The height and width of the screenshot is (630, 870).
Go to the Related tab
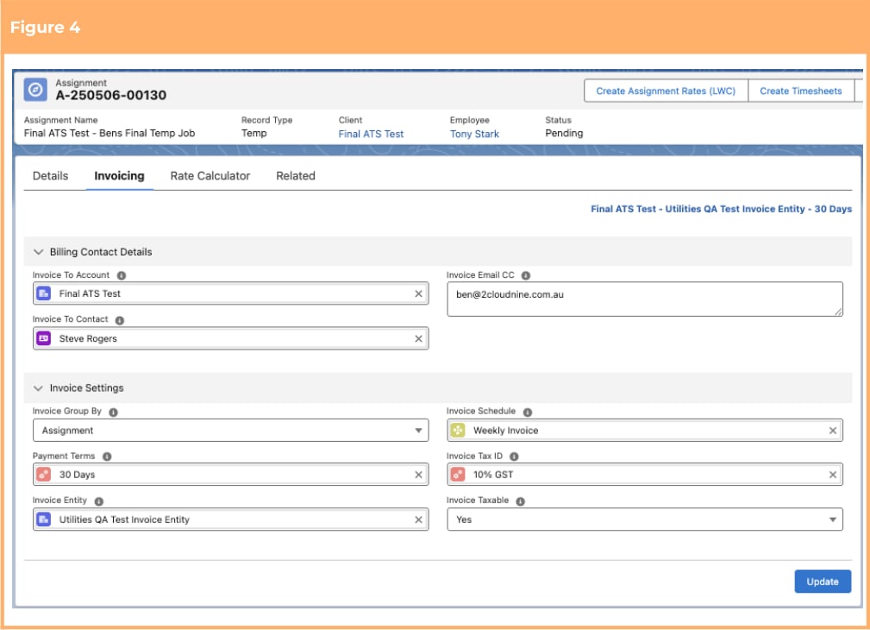pos(296,175)
